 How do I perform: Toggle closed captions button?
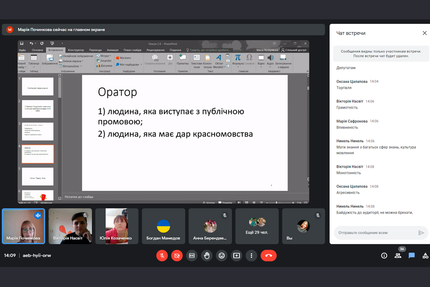[192, 255]
